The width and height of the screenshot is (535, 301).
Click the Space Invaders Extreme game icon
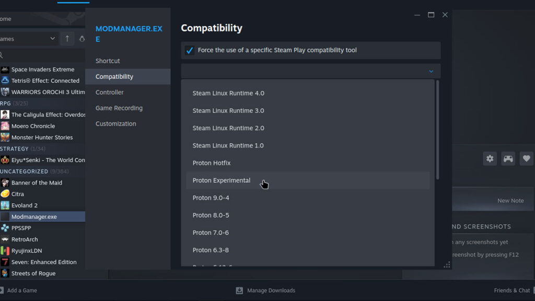tap(5, 70)
